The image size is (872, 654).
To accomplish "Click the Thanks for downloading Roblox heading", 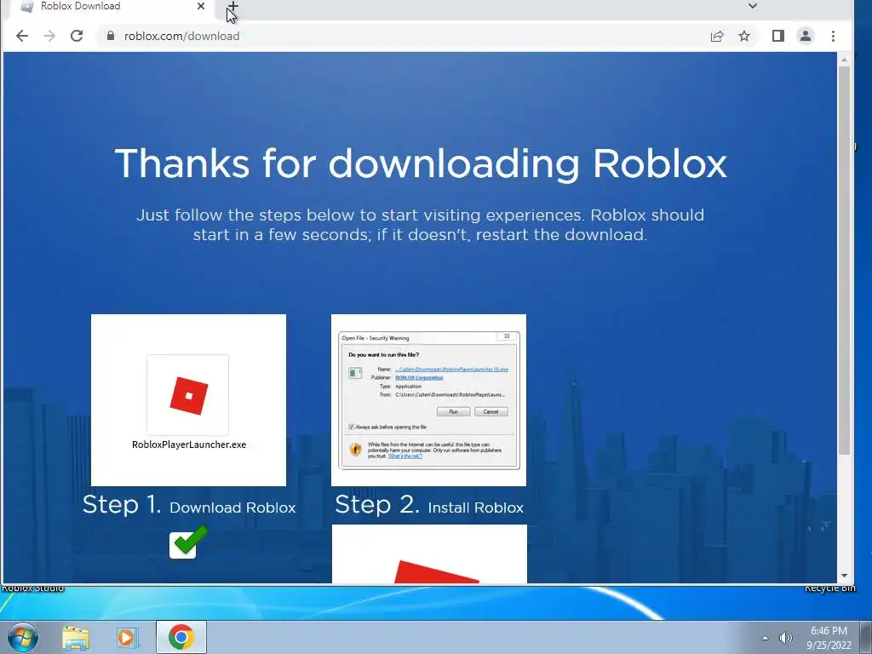I will (421, 163).
